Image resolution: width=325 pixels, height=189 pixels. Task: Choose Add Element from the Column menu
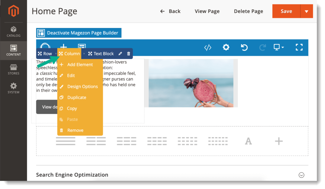click(80, 65)
